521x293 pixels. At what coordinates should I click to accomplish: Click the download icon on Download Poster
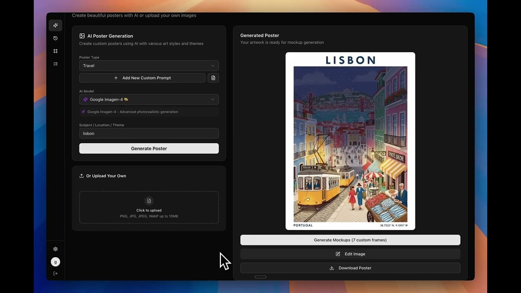(x=332, y=268)
